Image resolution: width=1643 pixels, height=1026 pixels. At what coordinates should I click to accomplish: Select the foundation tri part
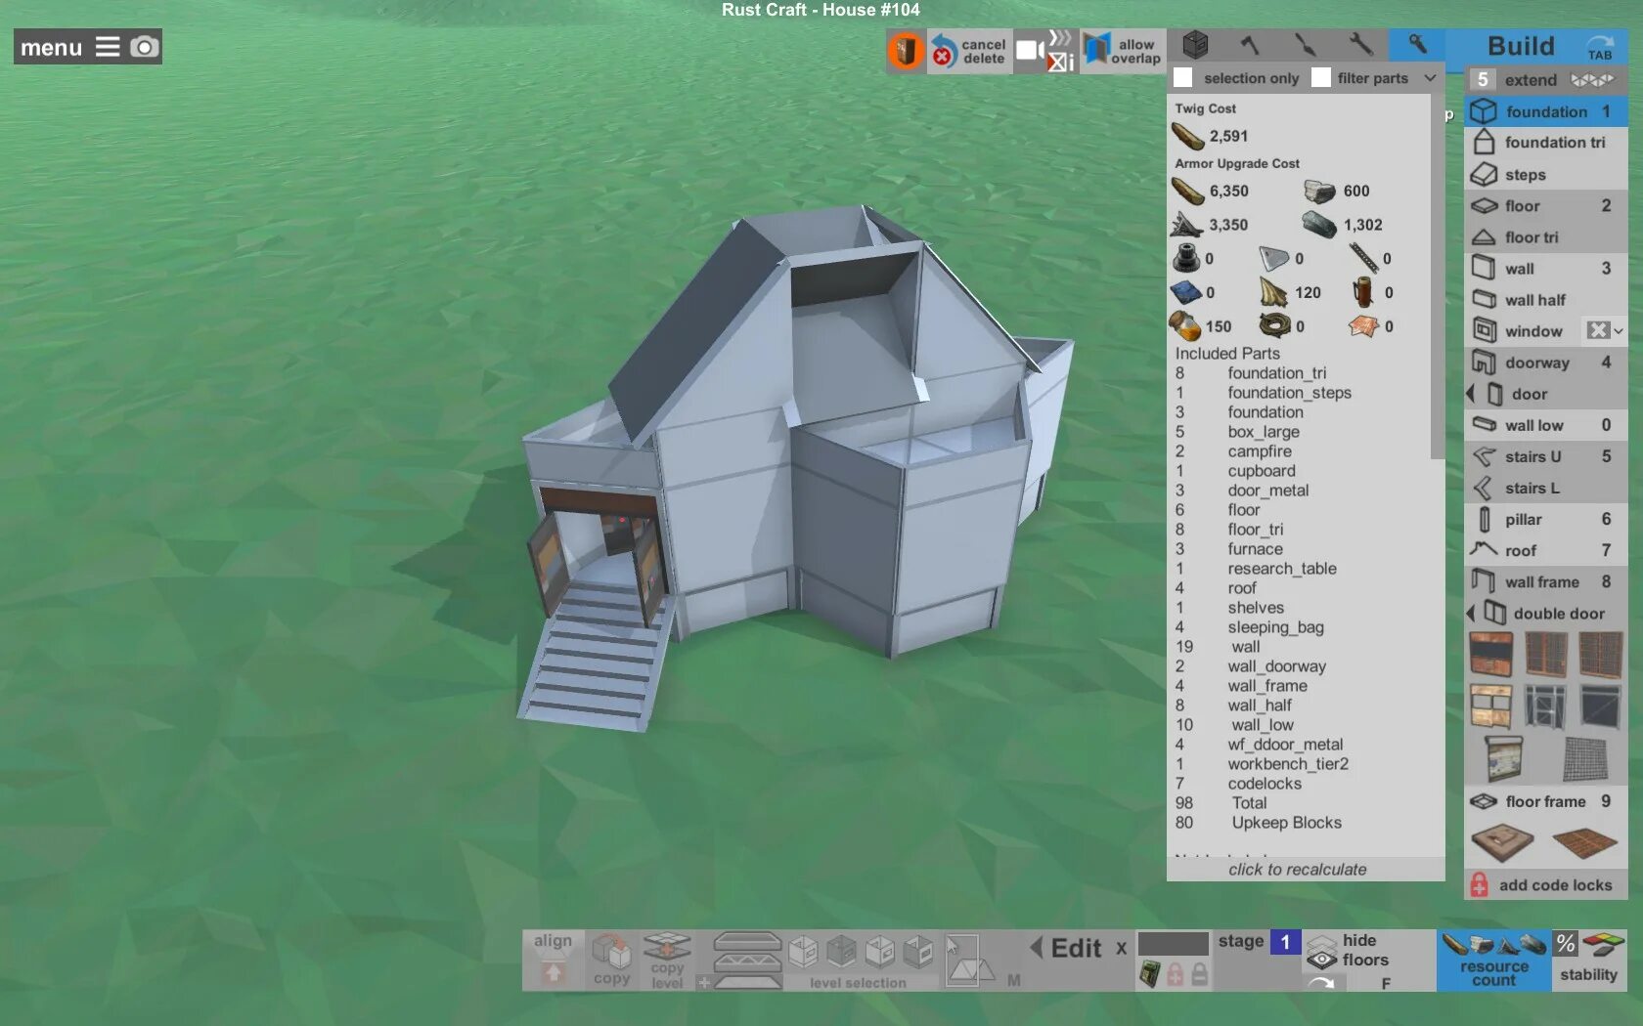tap(1546, 143)
